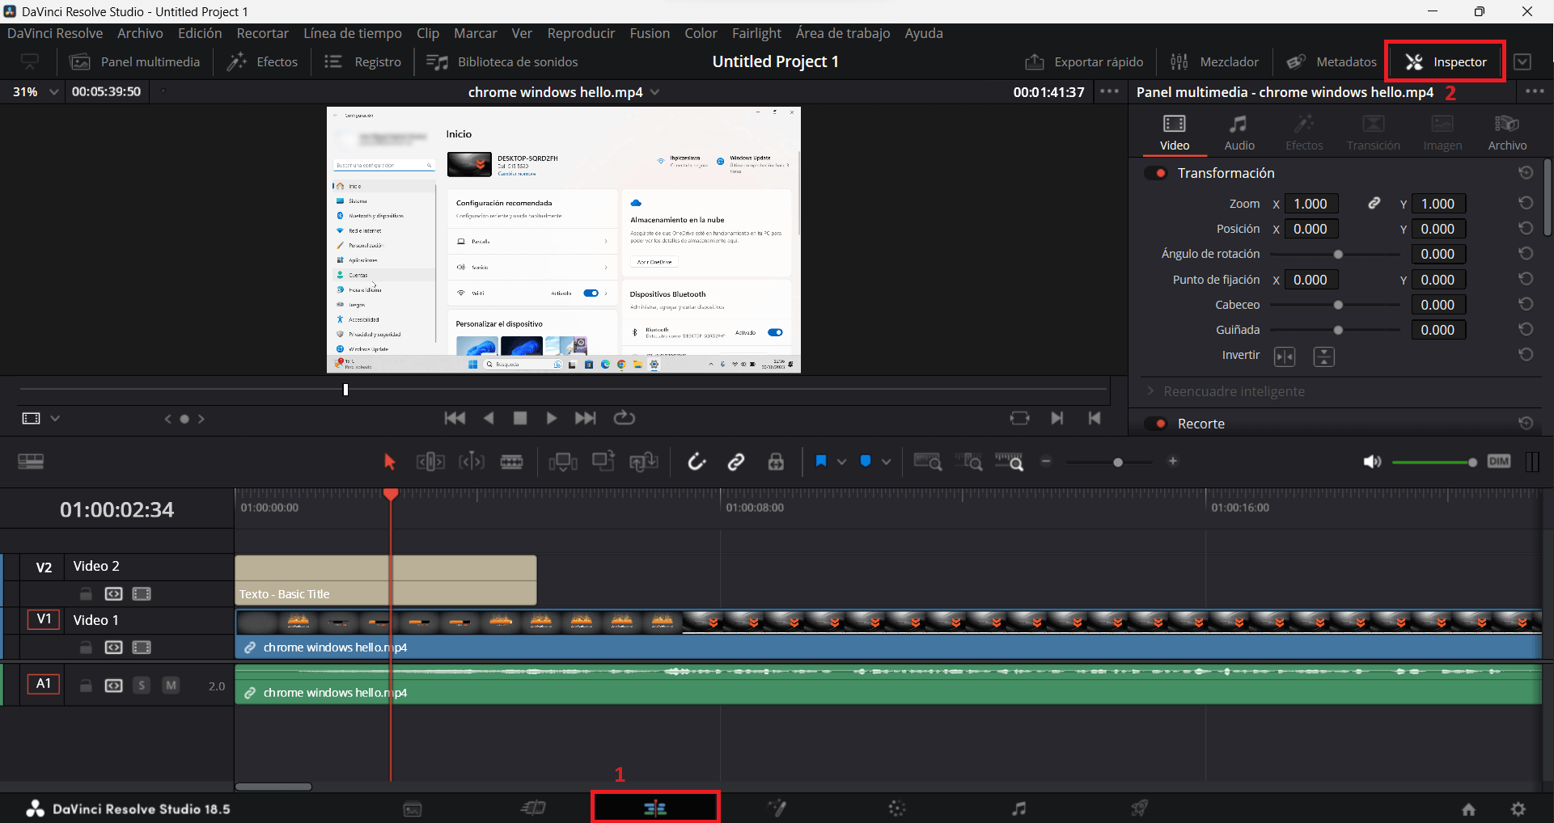Viewport: 1554px width, 823px height.
Task: Open the Efectos library
Action: (x=263, y=62)
